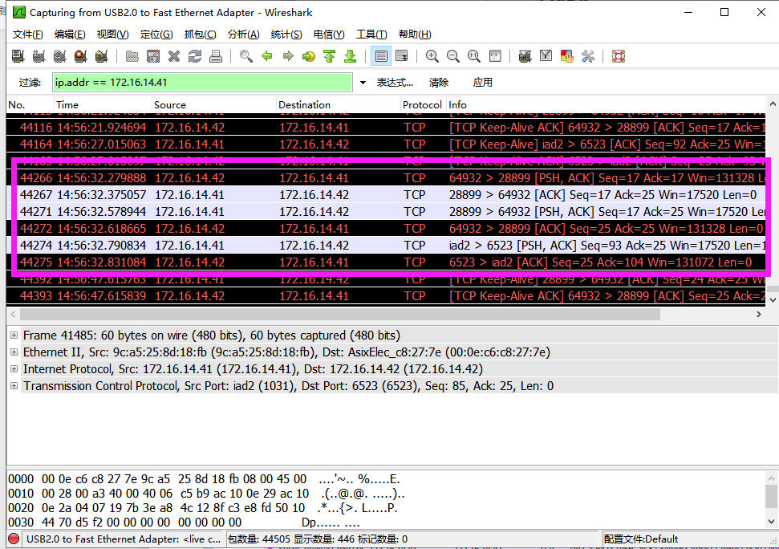This screenshot has height=549, width=779.
Task: Open help using the lifebuoy icon
Action: point(618,56)
